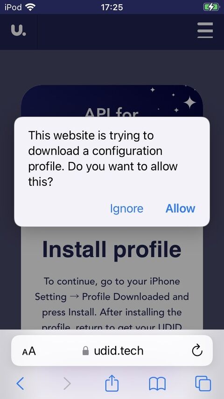
Task: Tap the U. site logo
Action: (19, 30)
